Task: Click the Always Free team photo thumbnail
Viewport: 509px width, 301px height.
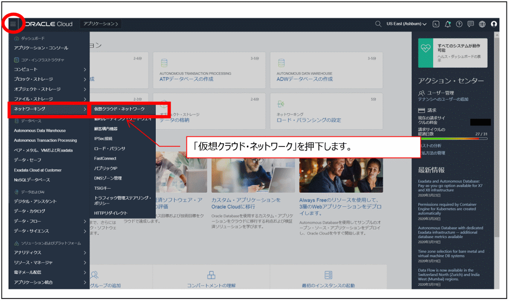Action: pyautogui.click(x=341, y=175)
